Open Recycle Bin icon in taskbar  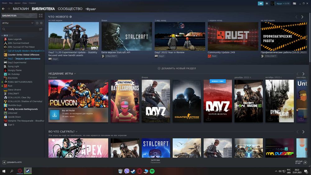[x=120, y=171]
